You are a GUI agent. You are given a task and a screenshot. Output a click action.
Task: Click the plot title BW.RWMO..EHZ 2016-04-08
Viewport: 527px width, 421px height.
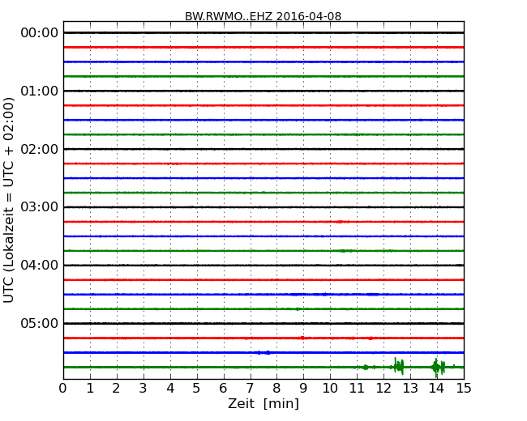click(263, 16)
